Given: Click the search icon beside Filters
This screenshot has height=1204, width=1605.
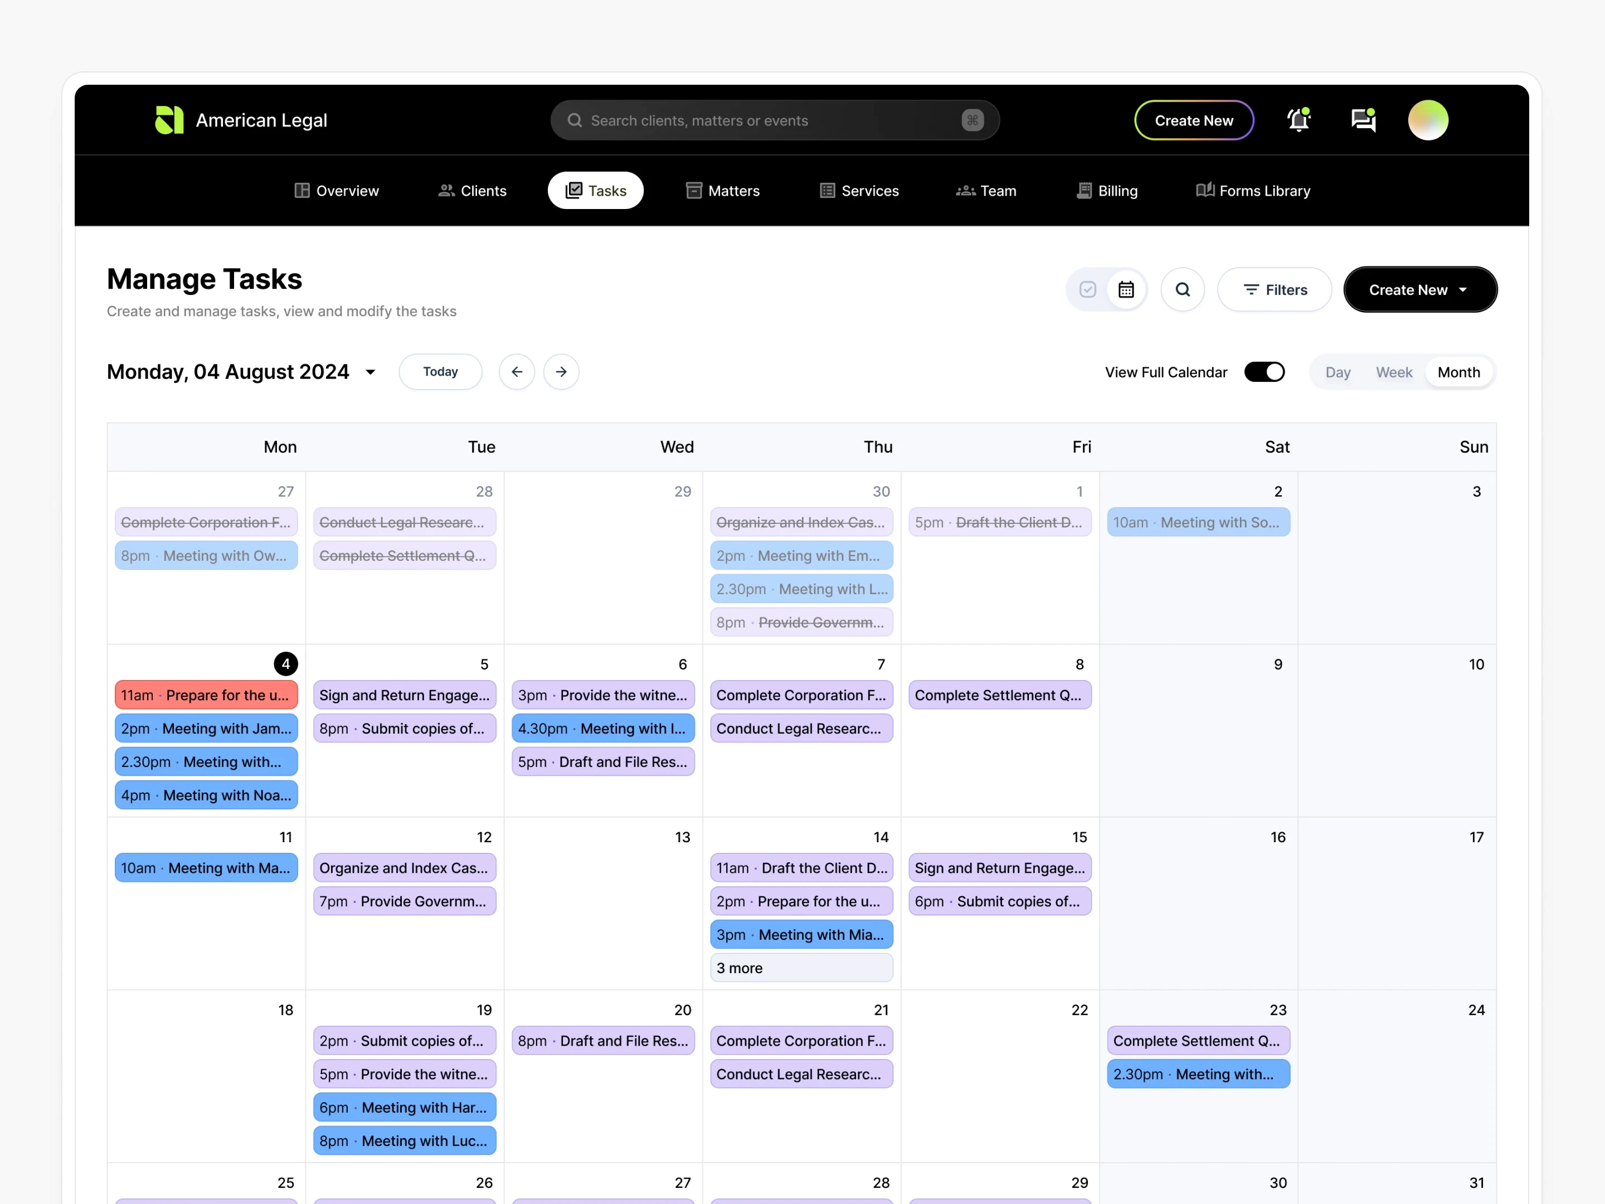Looking at the screenshot, I should (1182, 289).
